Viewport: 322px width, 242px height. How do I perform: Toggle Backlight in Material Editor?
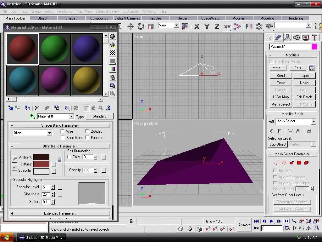coord(113,45)
